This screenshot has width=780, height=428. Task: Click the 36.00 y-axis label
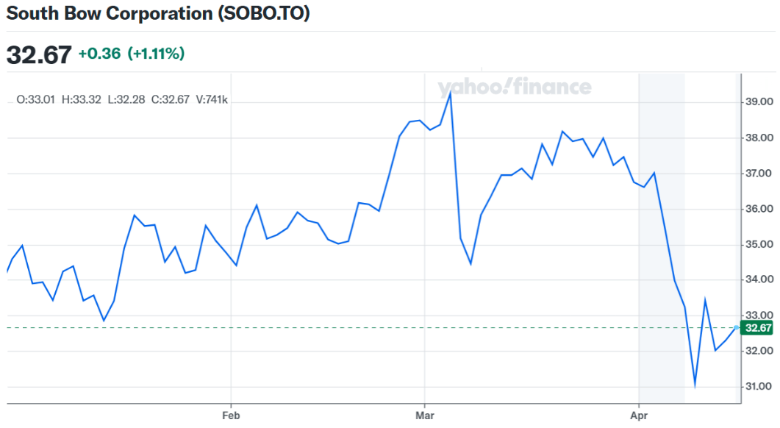click(759, 209)
